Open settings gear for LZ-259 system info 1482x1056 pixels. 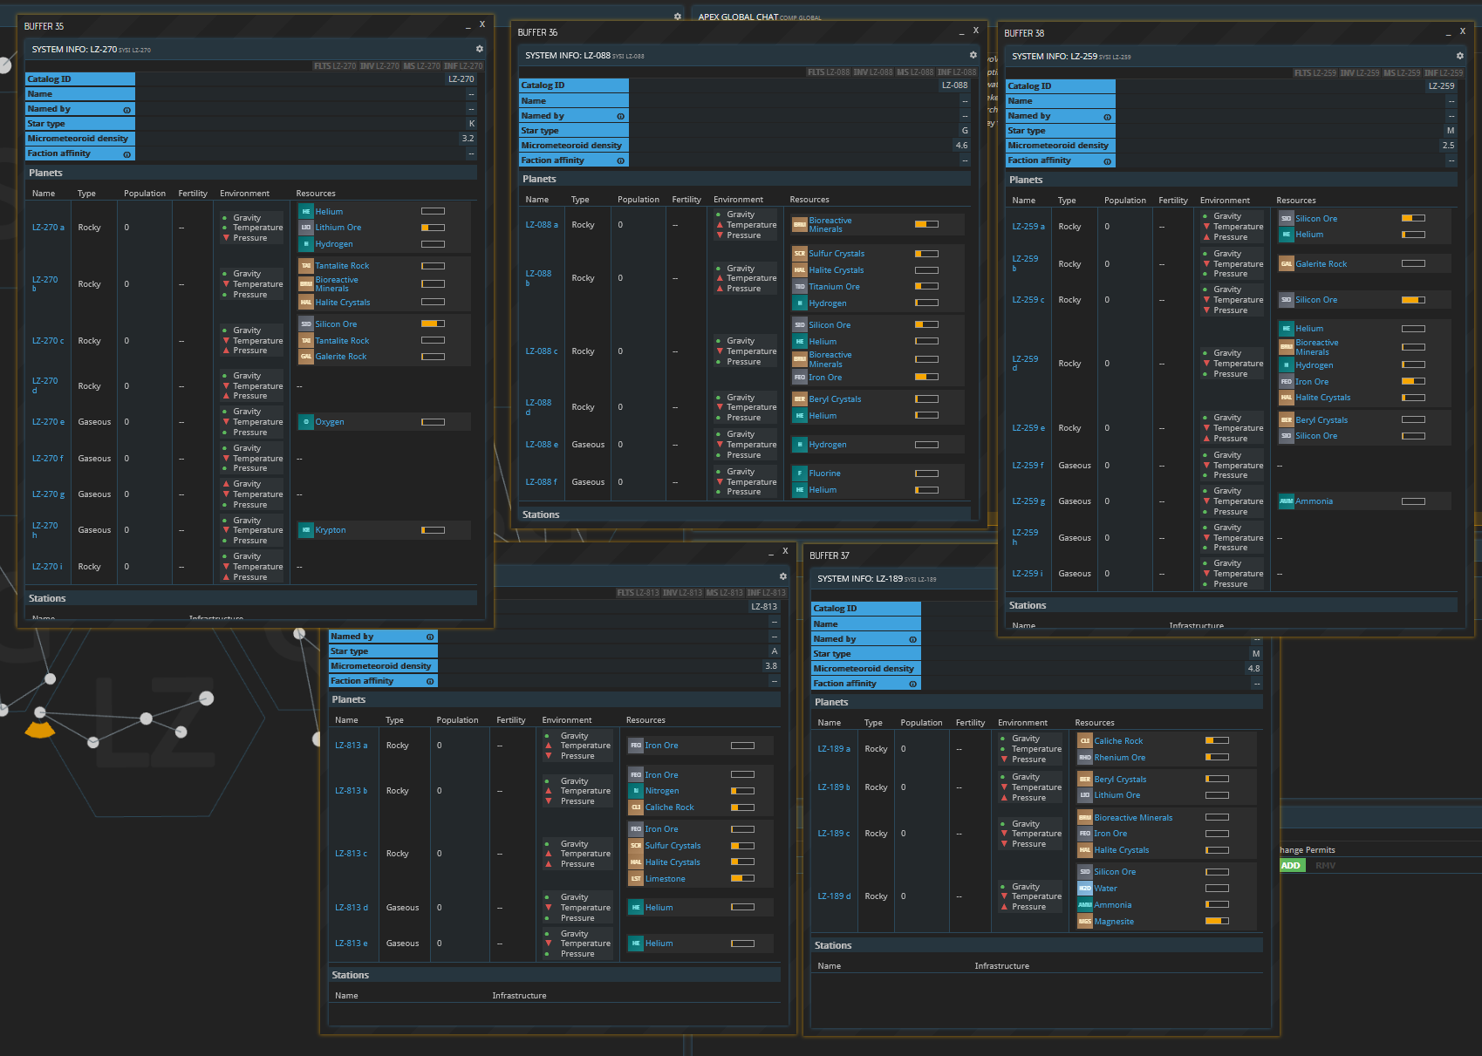coord(1459,56)
